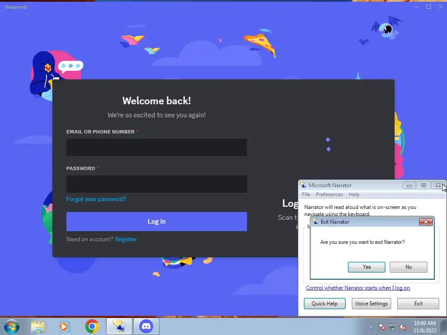
Task: Open Google Chrome from taskbar
Action: click(92, 326)
